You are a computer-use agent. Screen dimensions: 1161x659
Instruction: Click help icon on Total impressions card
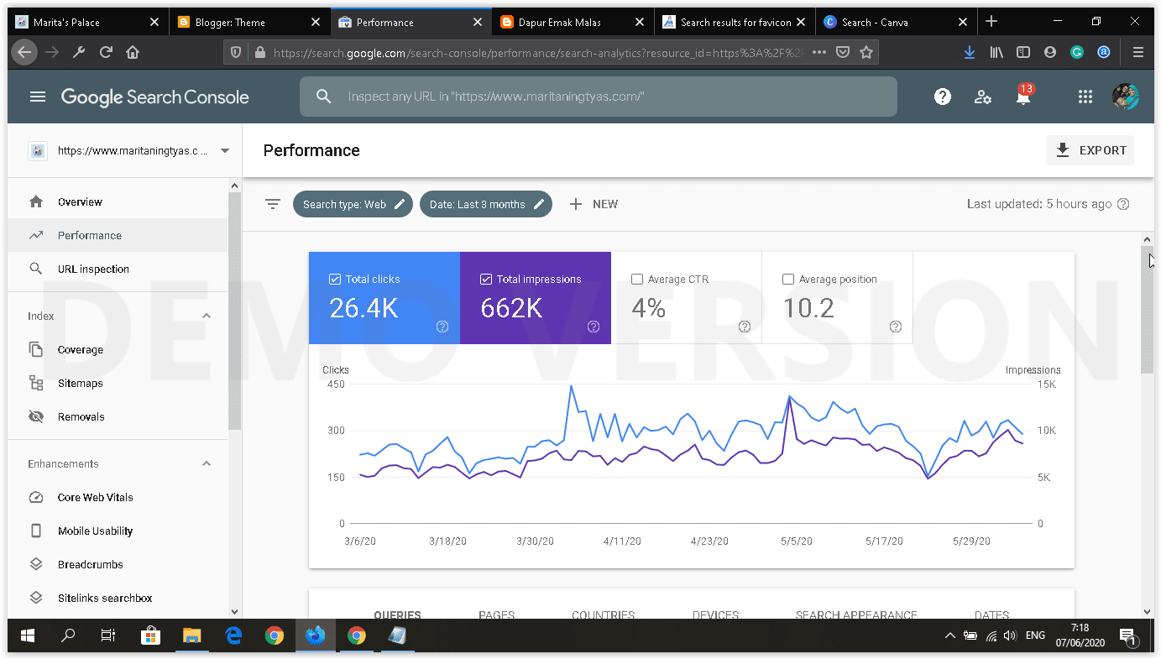[x=594, y=327]
